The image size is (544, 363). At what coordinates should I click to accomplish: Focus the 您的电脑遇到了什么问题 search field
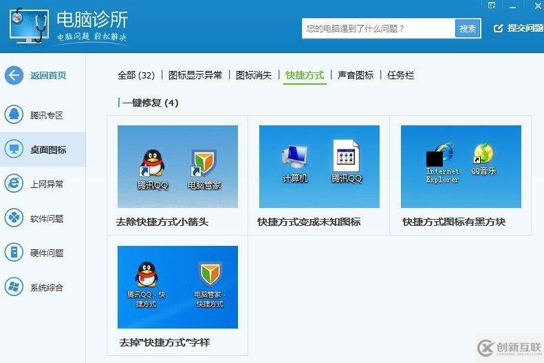tap(378, 28)
